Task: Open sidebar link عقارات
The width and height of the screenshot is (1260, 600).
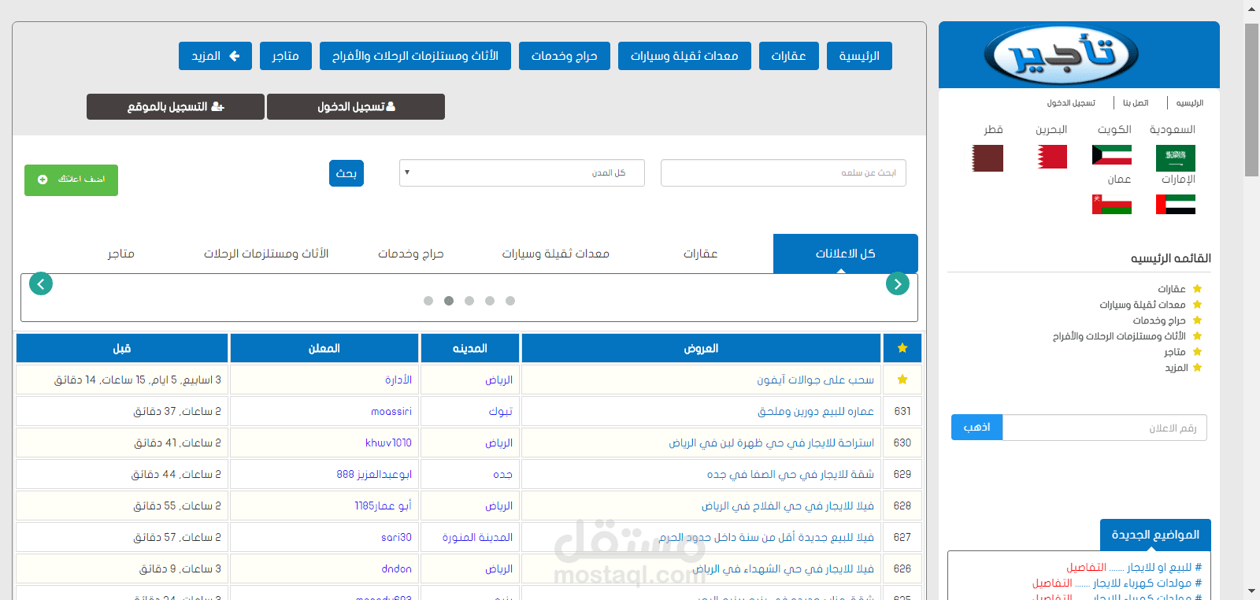Action: coord(1171,289)
